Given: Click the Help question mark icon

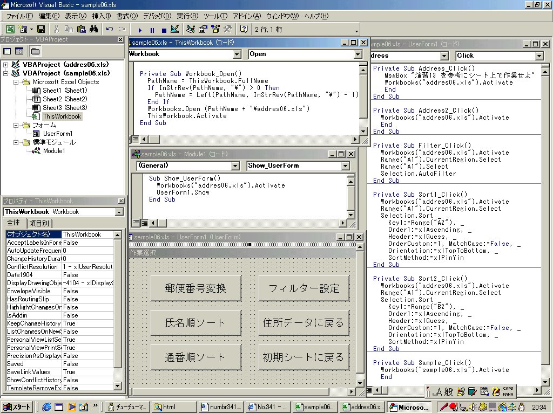Looking at the screenshot, I should tap(244, 29).
